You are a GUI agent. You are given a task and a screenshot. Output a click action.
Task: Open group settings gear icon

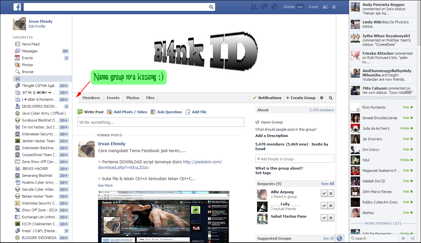click(x=322, y=98)
